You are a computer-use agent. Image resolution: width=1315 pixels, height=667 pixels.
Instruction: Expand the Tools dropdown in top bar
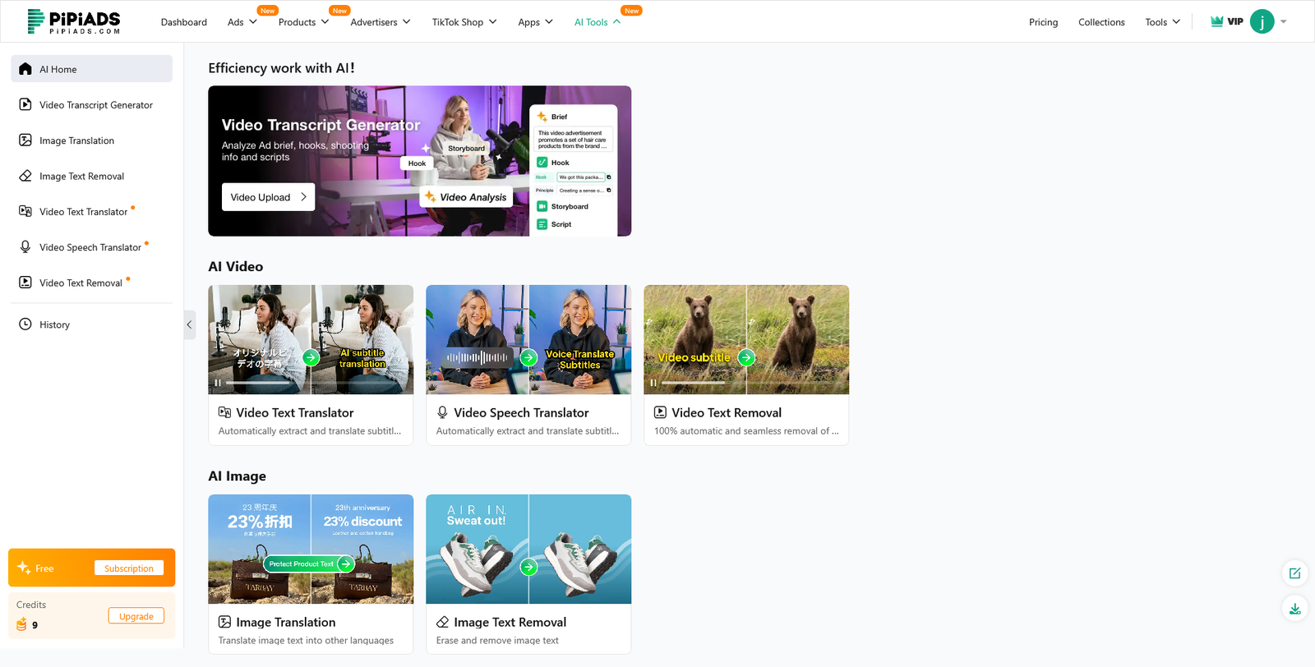pos(1162,22)
